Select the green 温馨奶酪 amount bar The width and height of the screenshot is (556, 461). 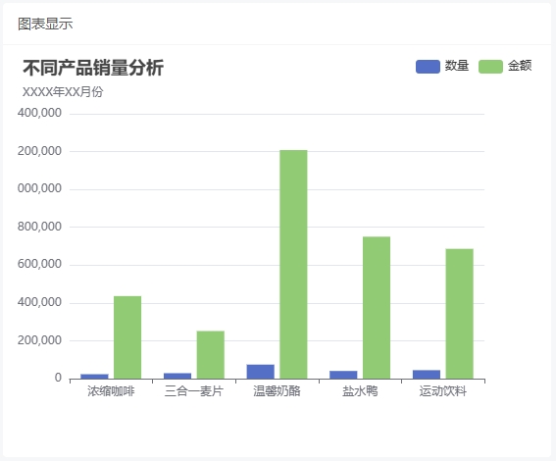pos(293,264)
